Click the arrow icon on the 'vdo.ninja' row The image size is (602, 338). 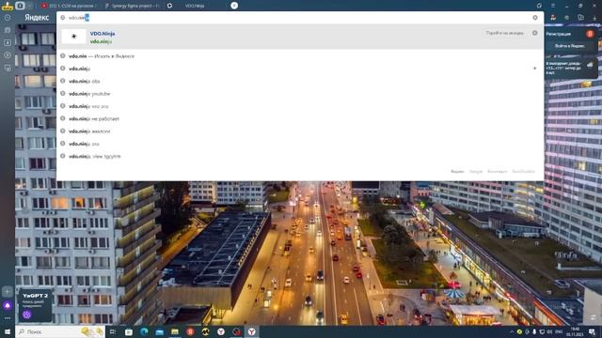(x=535, y=69)
